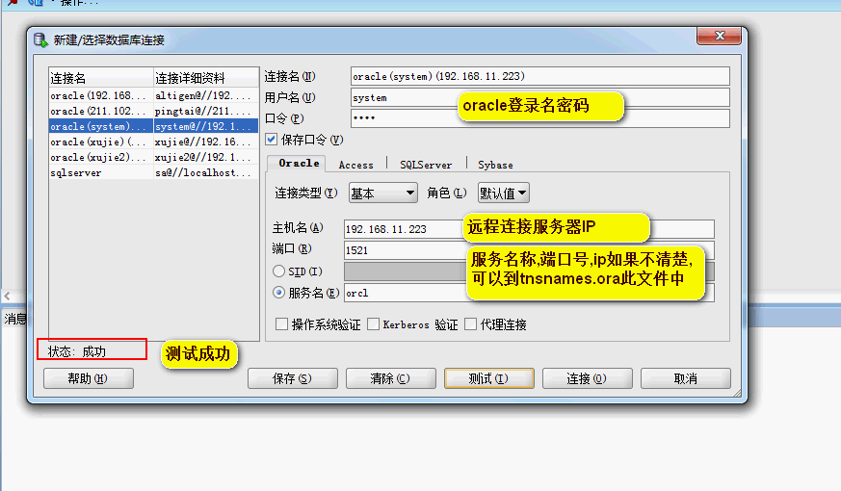Open the 角色 dropdown
Image resolution: width=841 pixels, height=491 pixels.
pos(503,193)
